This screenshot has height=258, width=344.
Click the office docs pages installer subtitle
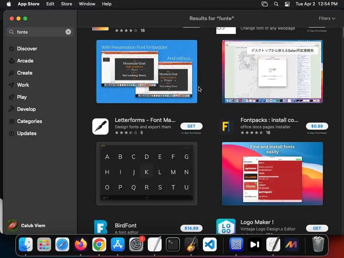[x=265, y=127]
